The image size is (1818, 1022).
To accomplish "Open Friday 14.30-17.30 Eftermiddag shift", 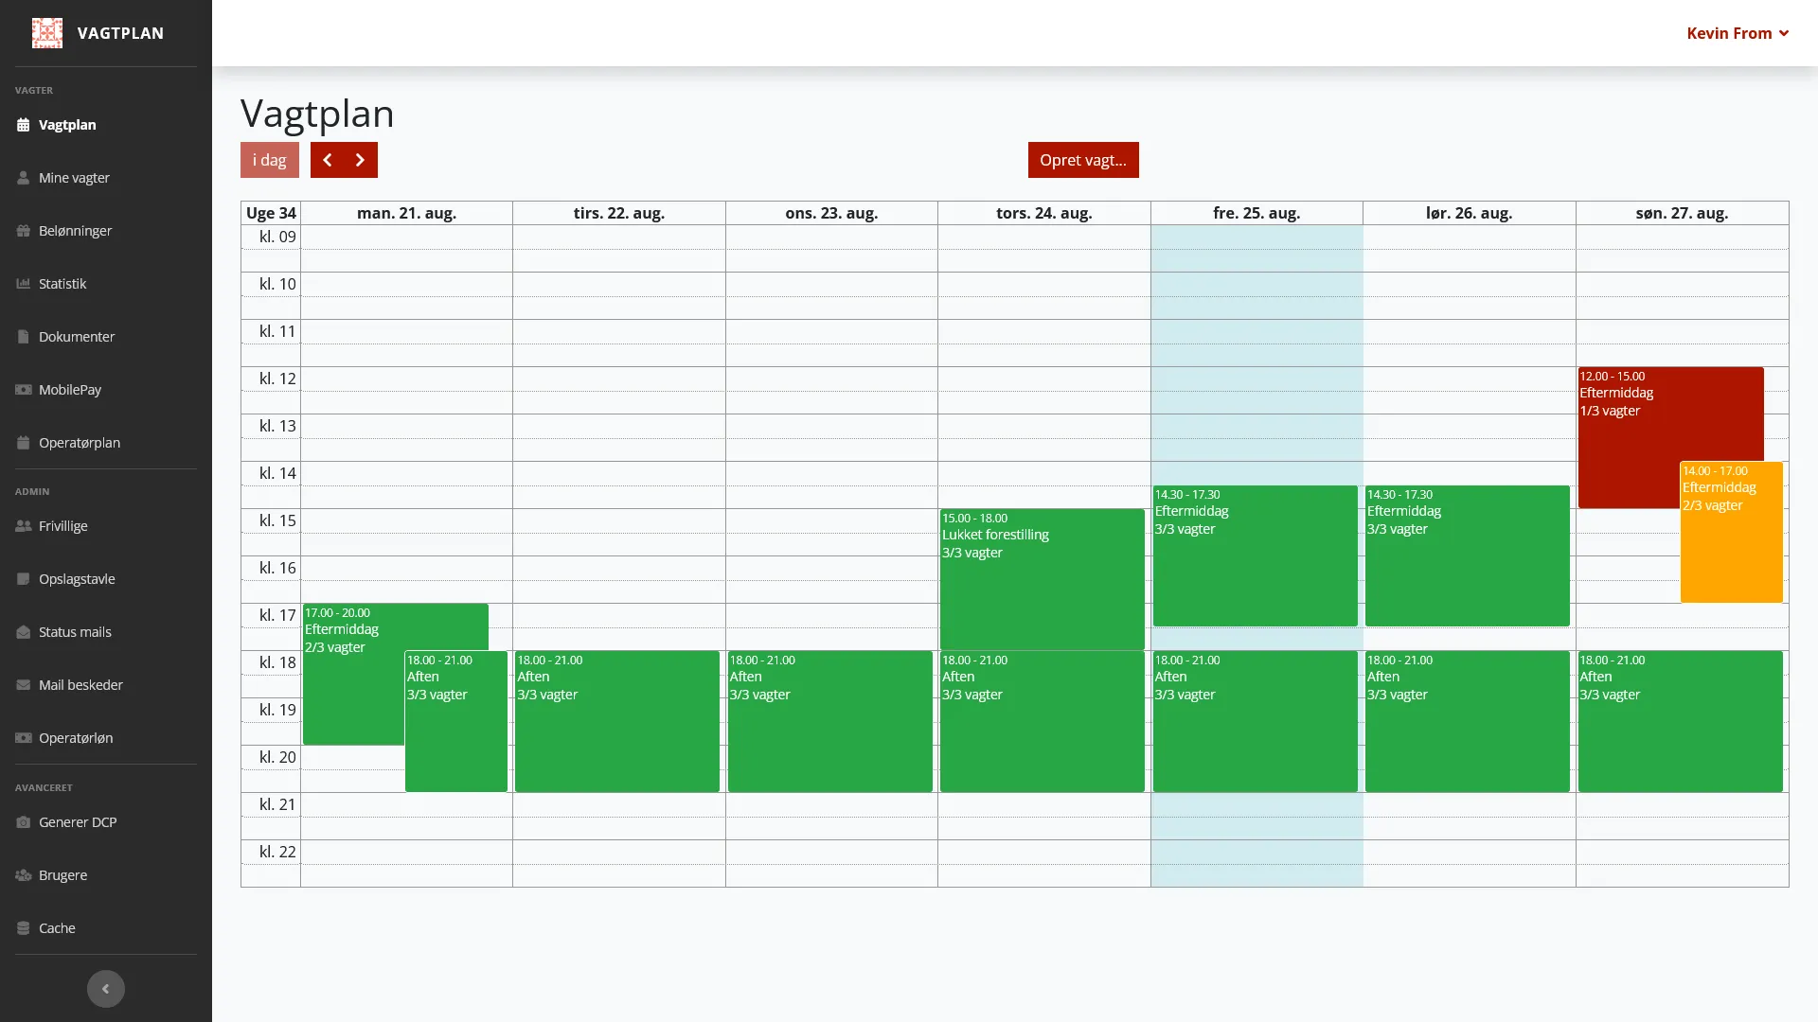I will (1256, 555).
